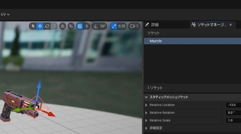Open surface snapping options icon
The width and height of the screenshot is (241, 134).
pyautogui.click(x=71, y=26)
